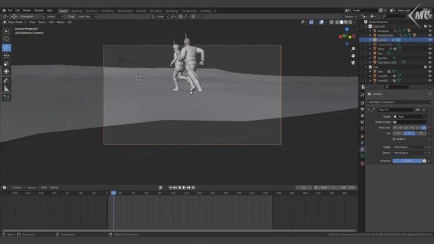This screenshot has height=244, width=434.
Task: Click the blue Z axis on navigation gizmo
Action: click(x=347, y=29)
